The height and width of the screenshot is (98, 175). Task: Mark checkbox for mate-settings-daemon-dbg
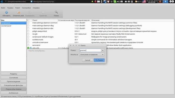point(28,26)
